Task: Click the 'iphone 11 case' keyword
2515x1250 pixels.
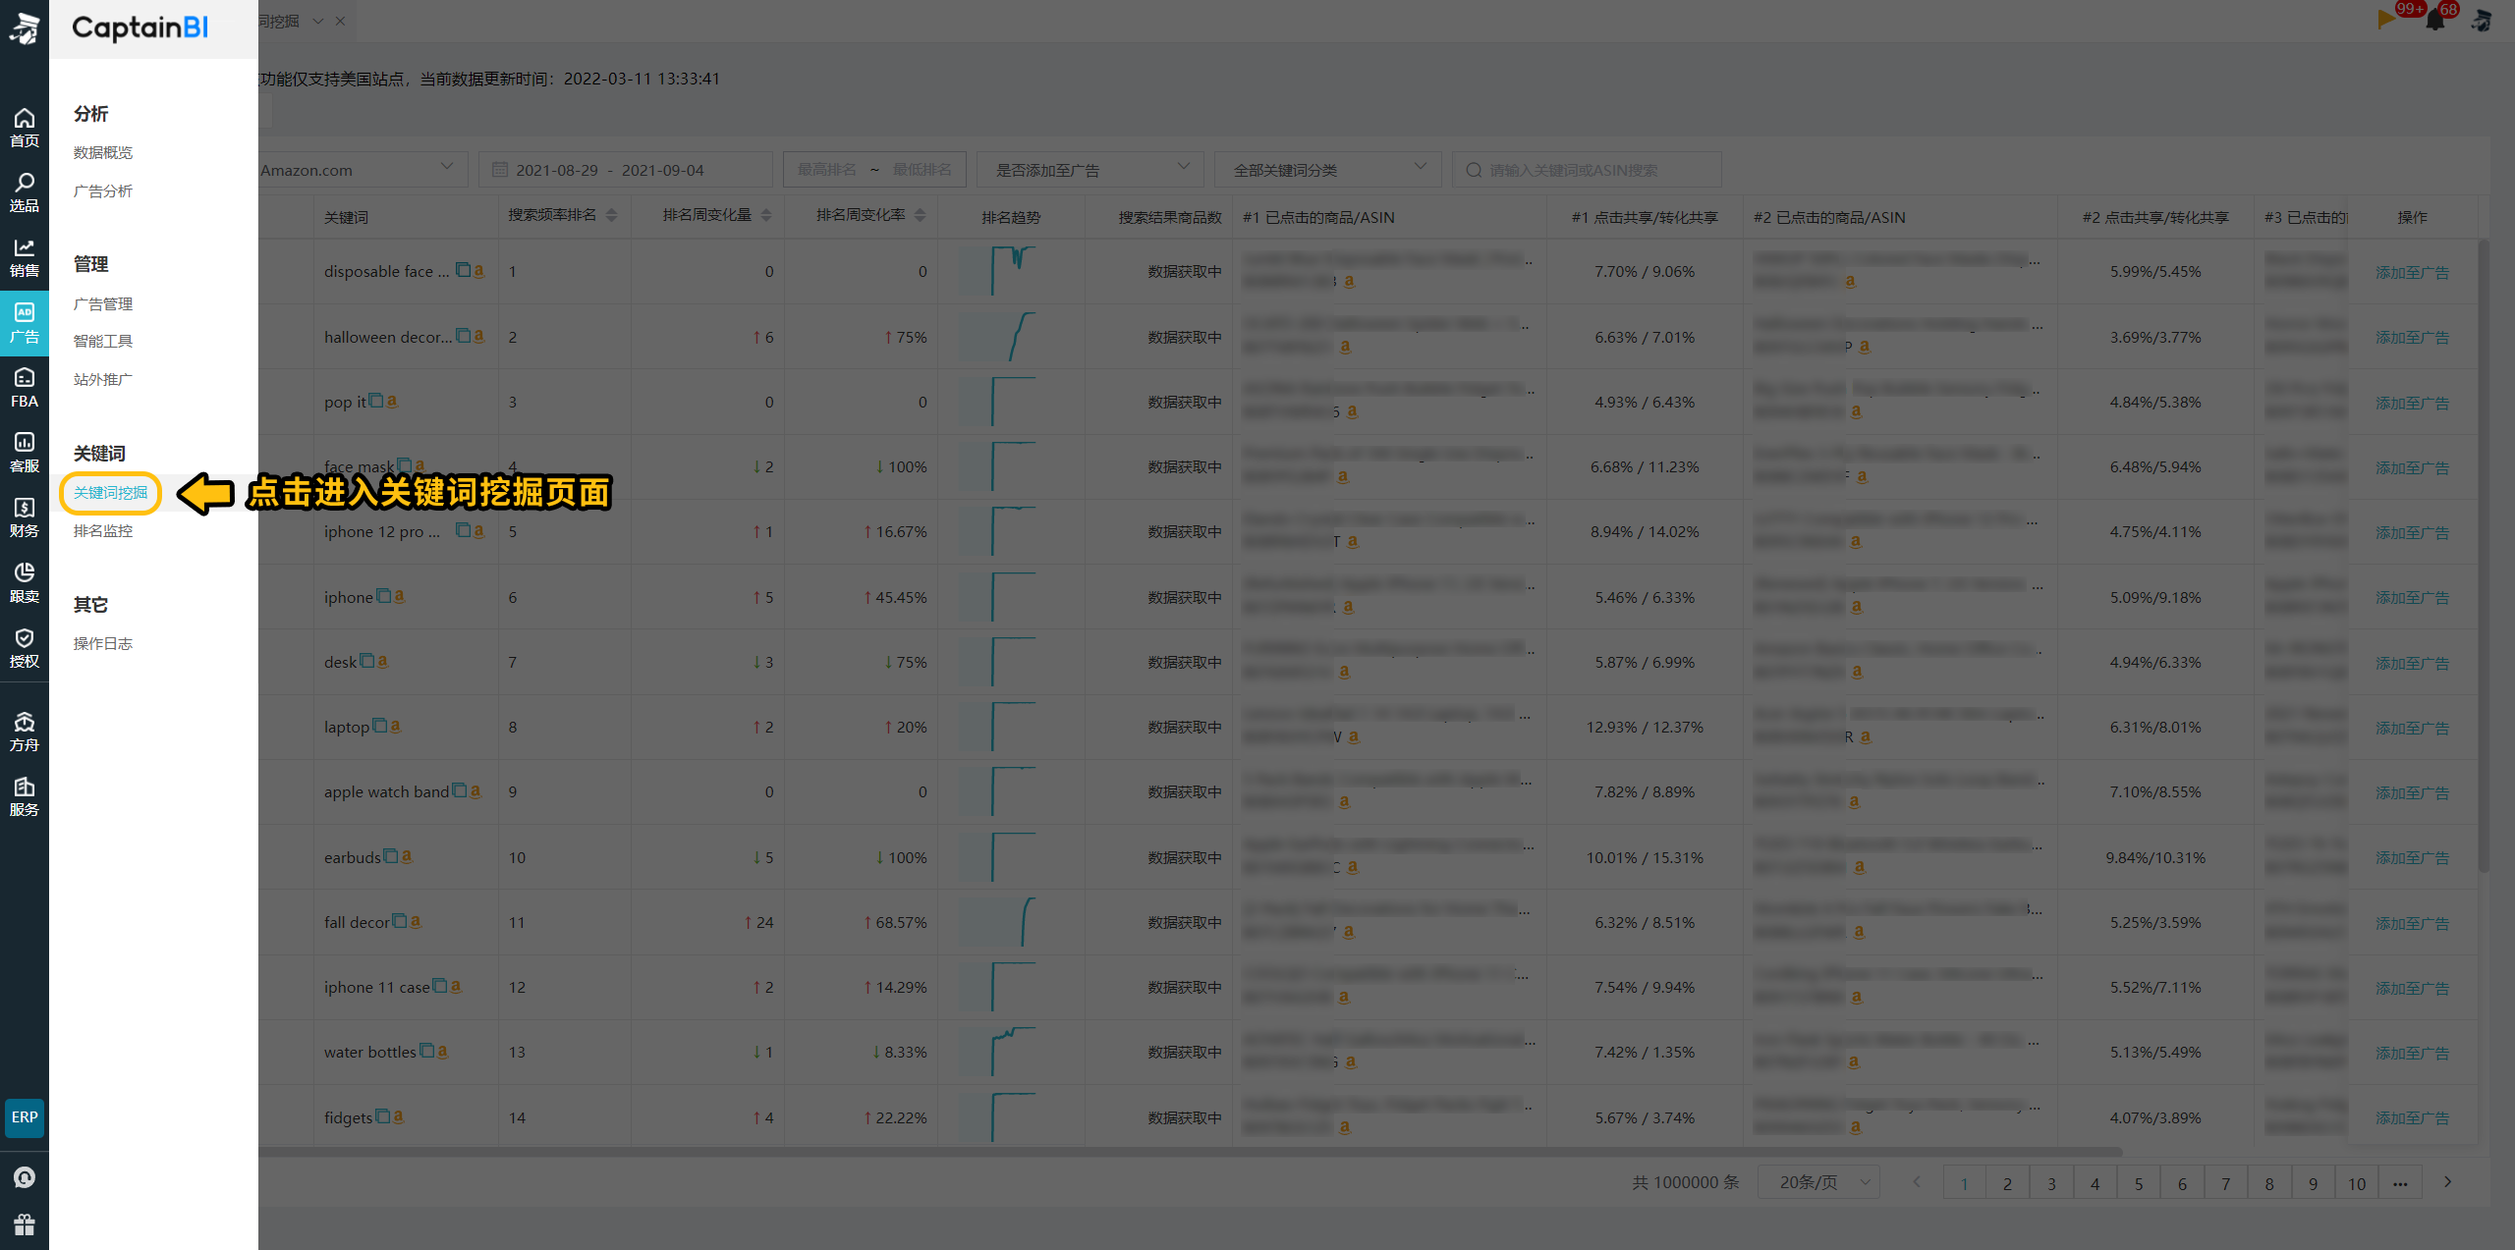Action: pos(376,987)
